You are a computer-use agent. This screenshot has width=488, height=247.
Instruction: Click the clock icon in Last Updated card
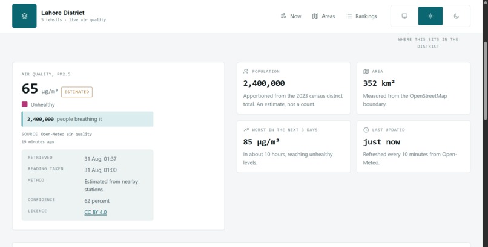366,130
